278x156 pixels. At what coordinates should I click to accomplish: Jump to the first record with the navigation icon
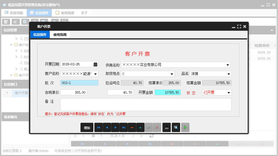(98, 127)
